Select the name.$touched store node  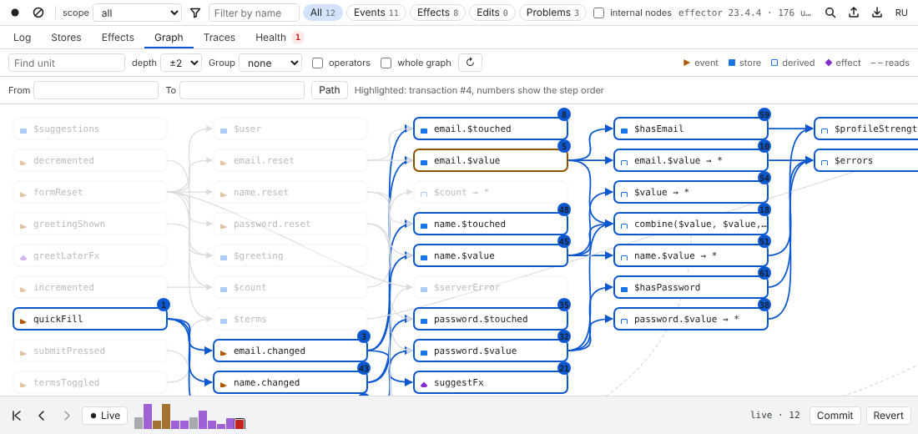tap(491, 224)
